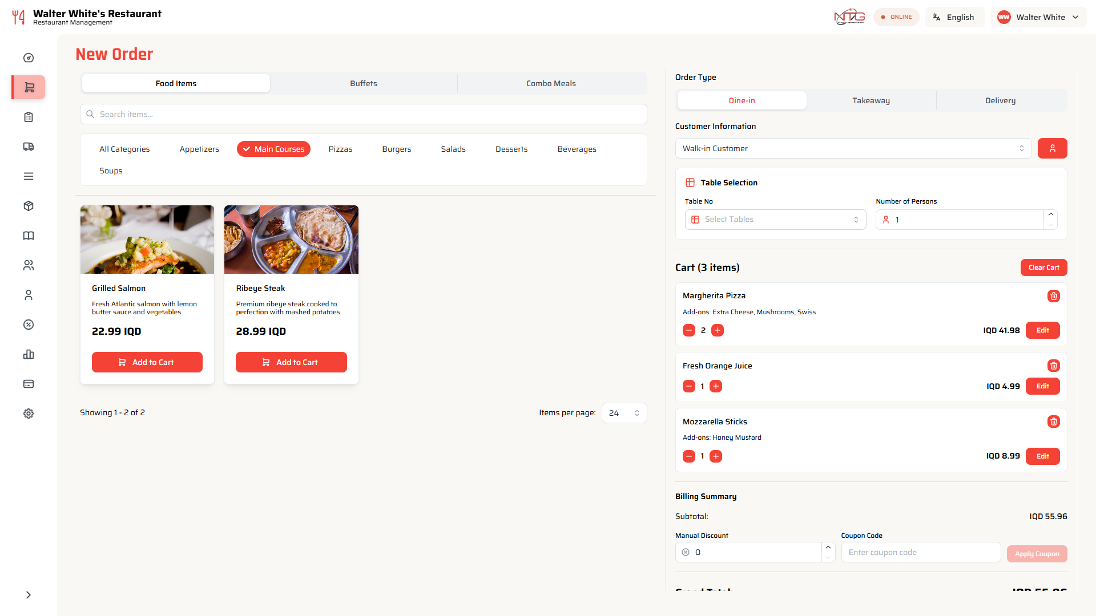Select the Burgers category filter
The height and width of the screenshot is (616, 1096).
click(397, 149)
